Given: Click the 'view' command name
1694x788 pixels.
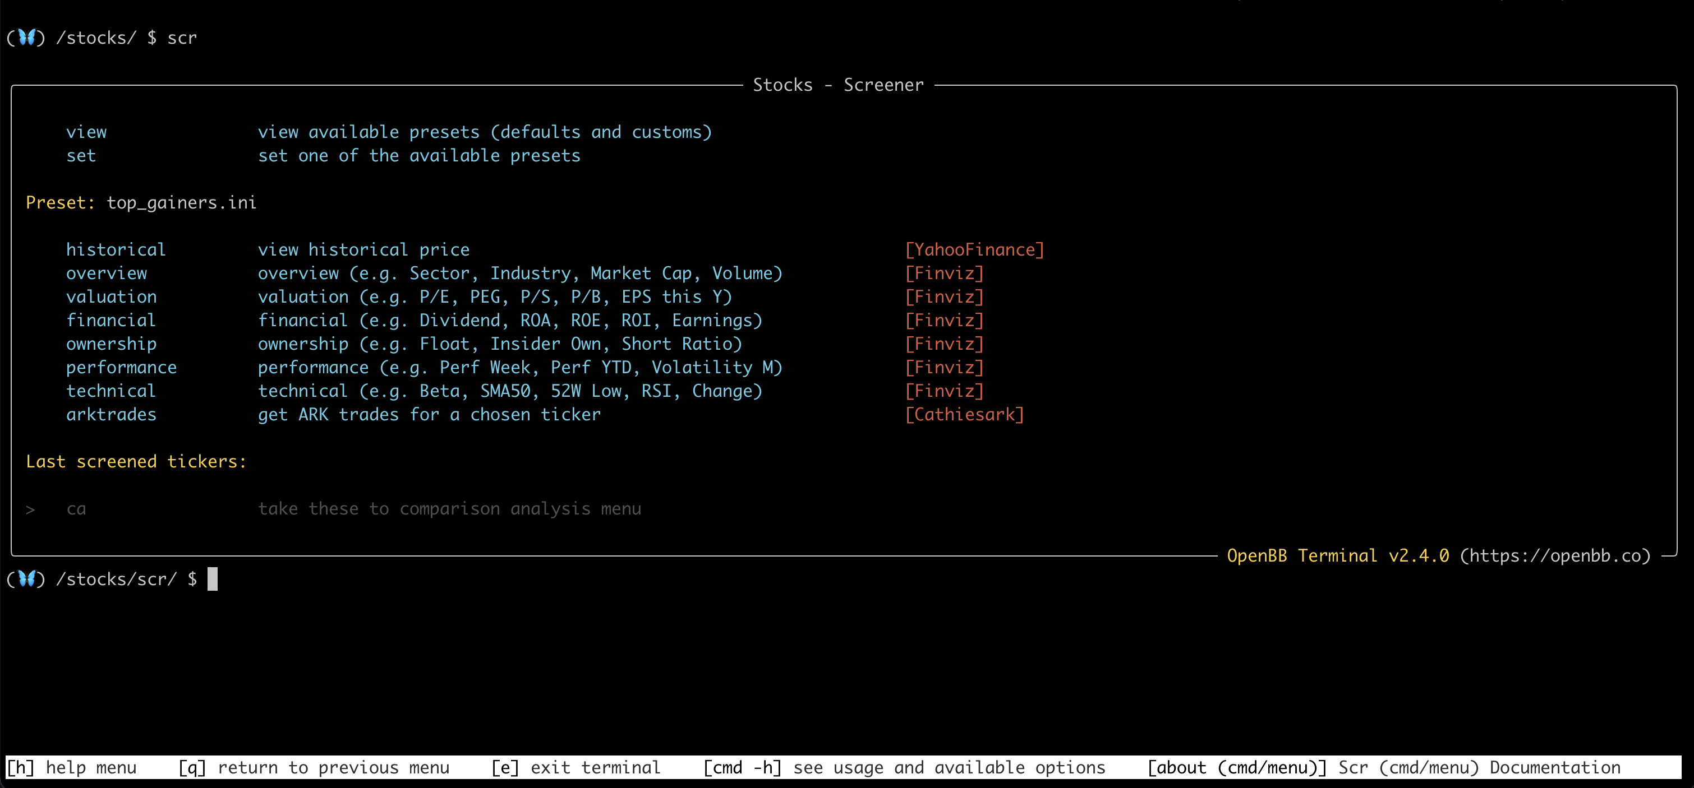Looking at the screenshot, I should (86, 132).
